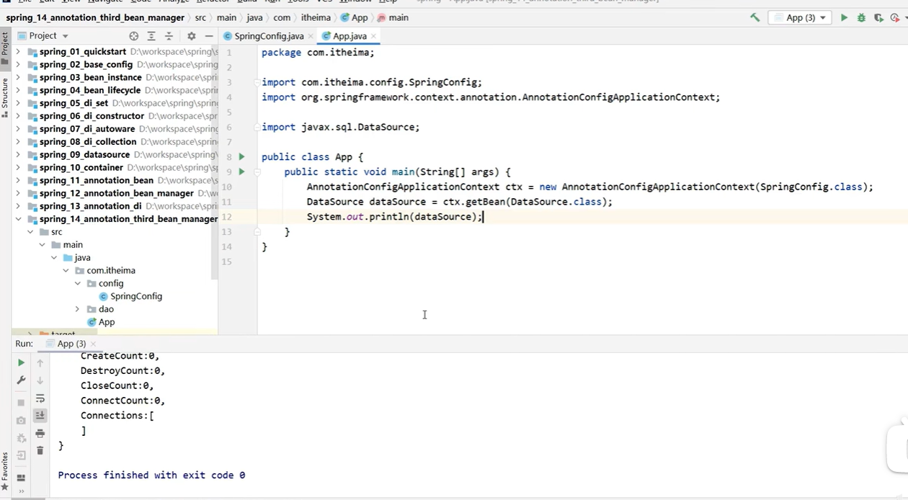Toggle scroll to end in console
The width and height of the screenshot is (908, 500).
40,416
